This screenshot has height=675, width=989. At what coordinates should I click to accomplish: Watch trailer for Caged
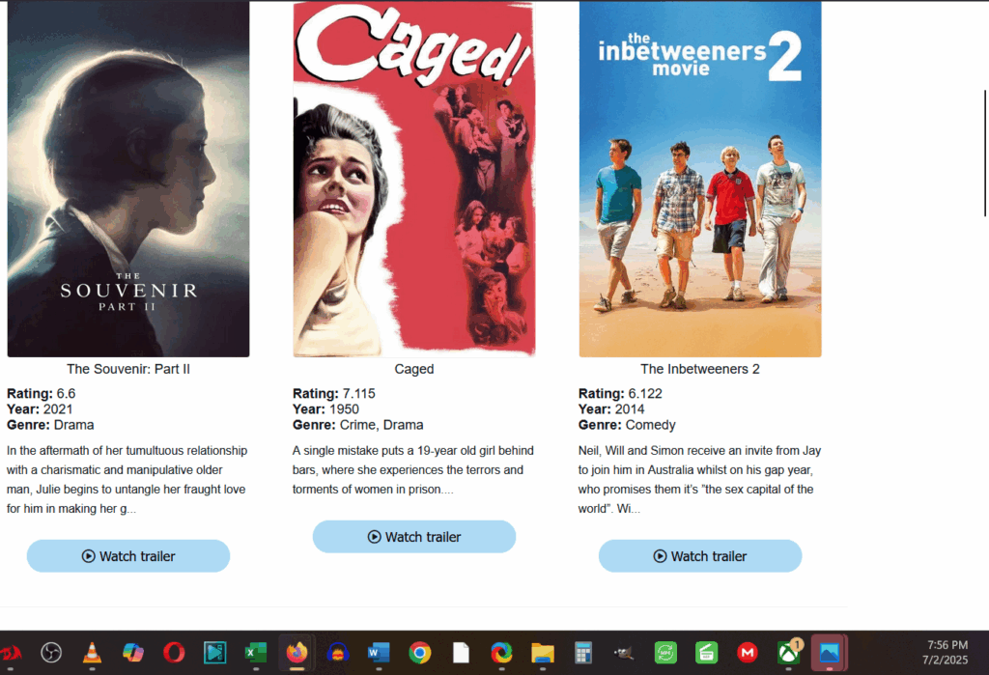tap(414, 537)
